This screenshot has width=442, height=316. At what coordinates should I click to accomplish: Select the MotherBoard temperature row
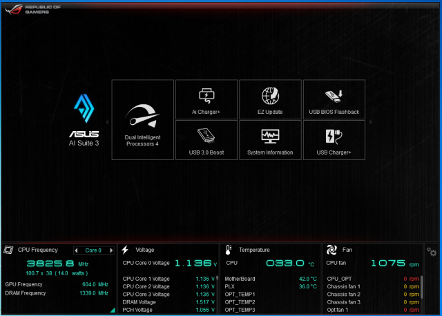coord(271,279)
